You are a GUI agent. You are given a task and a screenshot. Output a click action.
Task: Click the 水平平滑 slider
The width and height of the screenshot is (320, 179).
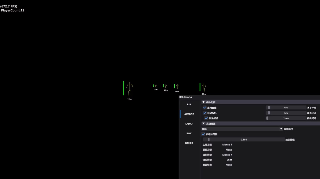286,108
